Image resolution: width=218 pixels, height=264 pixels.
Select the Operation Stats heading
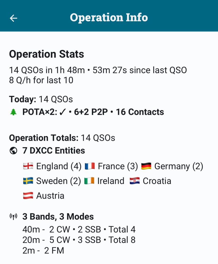[x=47, y=54]
